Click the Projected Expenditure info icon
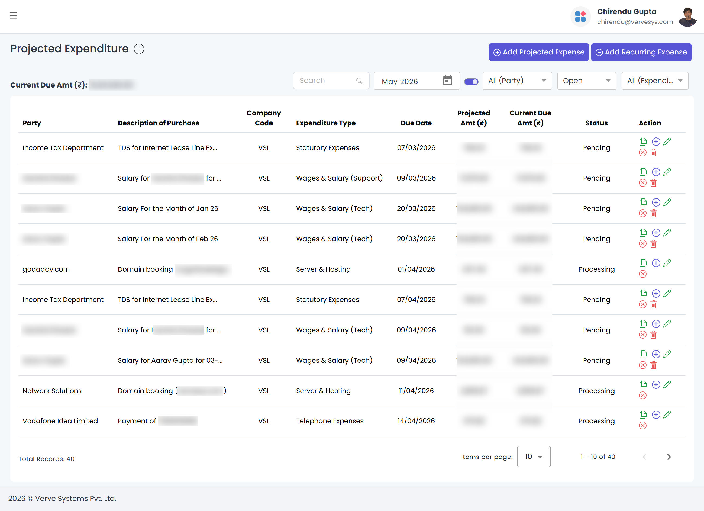The width and height of the screenshot is (704, 511). 139,49
